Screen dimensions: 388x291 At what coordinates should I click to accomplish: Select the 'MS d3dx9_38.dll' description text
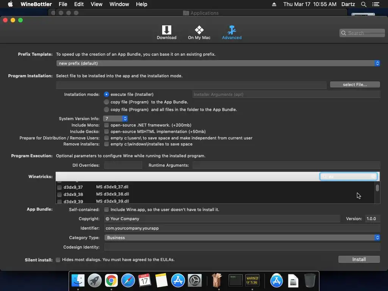113,194
